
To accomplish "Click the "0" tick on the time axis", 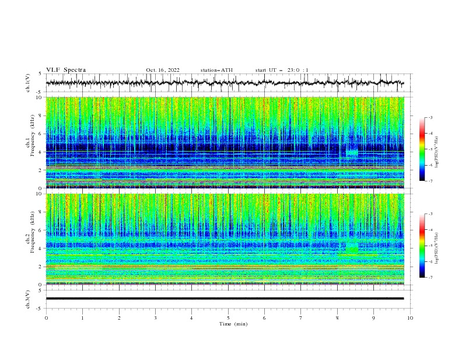I will coord(46,318).
